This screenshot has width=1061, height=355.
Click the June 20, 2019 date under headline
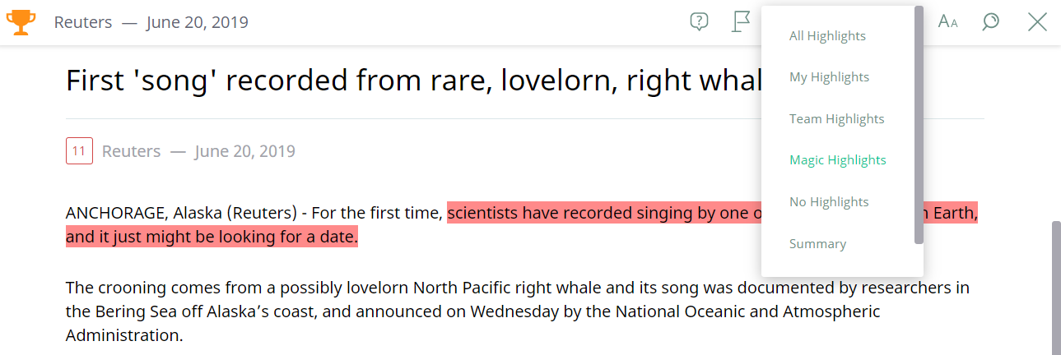tap(244, 151)
